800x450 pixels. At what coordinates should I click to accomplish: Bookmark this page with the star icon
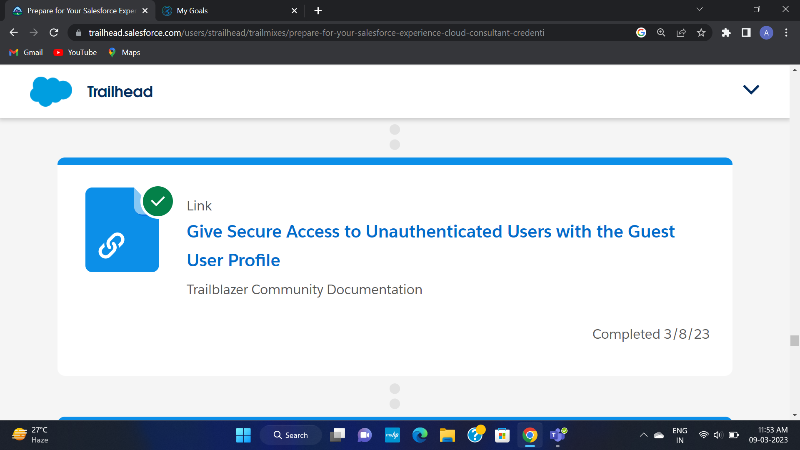[701, 32]
